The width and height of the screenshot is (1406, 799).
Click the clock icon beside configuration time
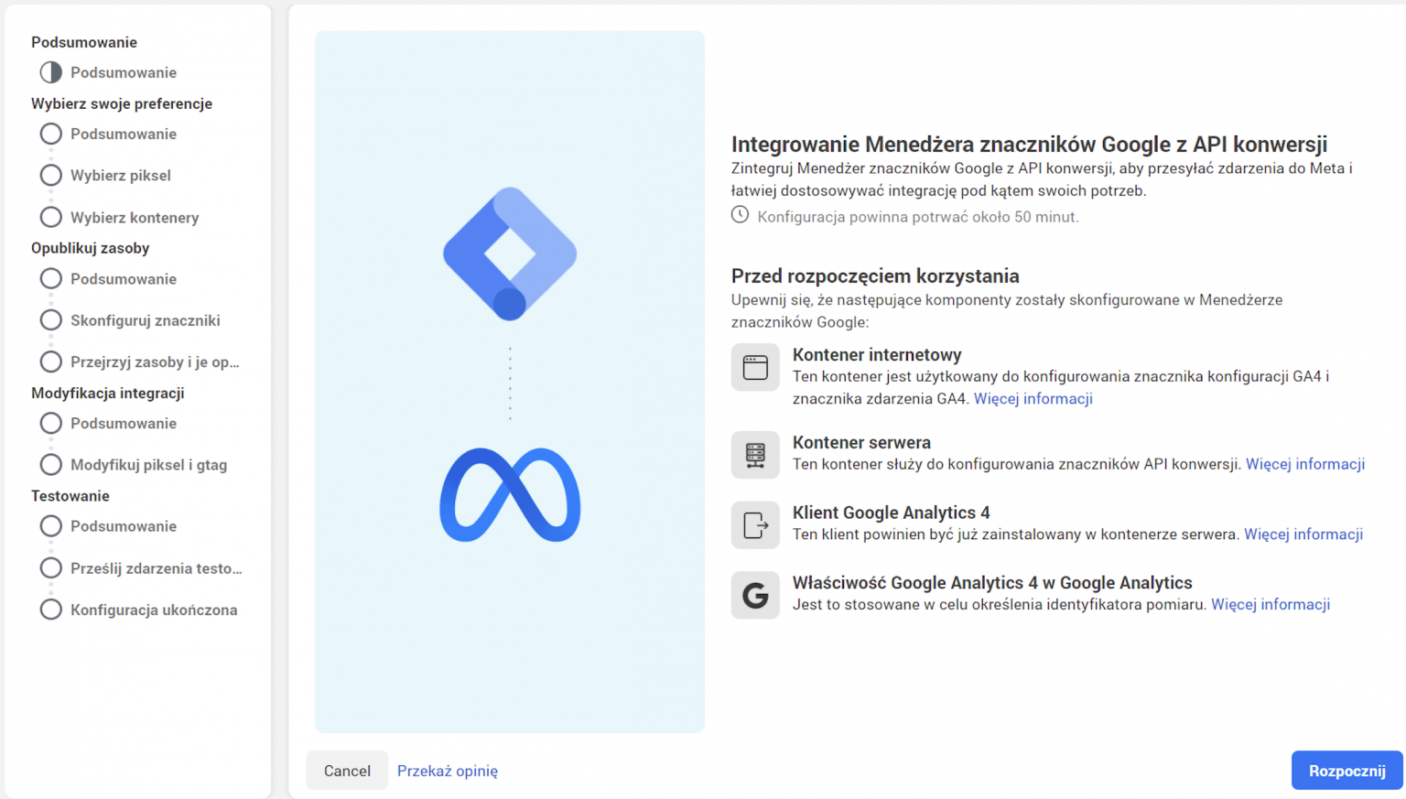[x=740, y=215]
